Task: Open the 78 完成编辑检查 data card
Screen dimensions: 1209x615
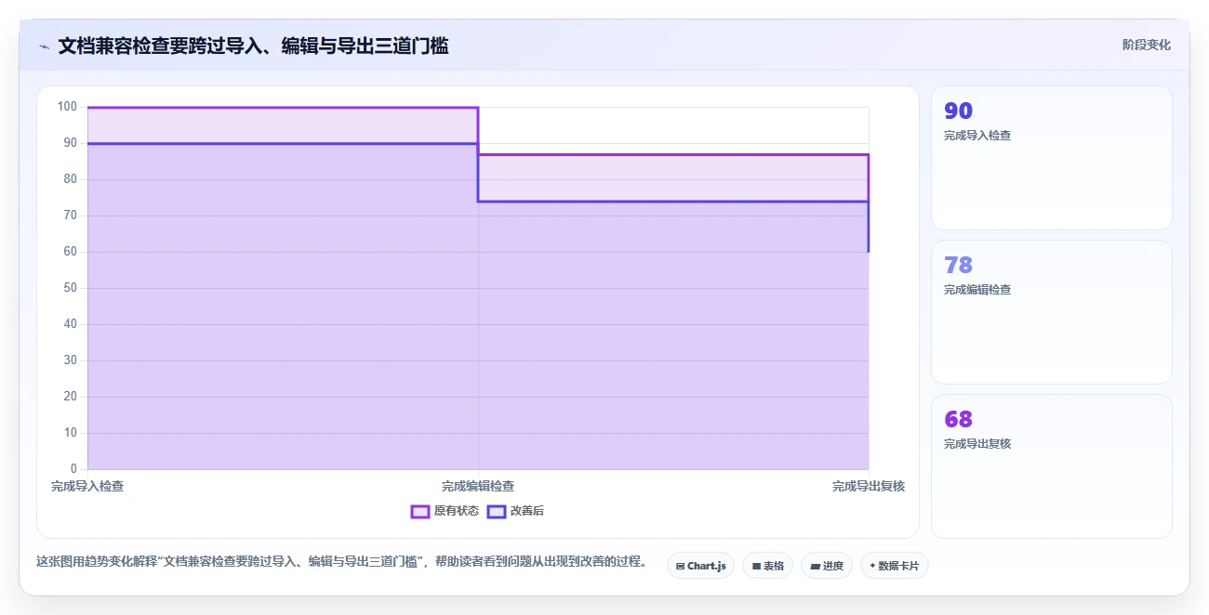Action: pyautogui.click(x=1052, y=312)
